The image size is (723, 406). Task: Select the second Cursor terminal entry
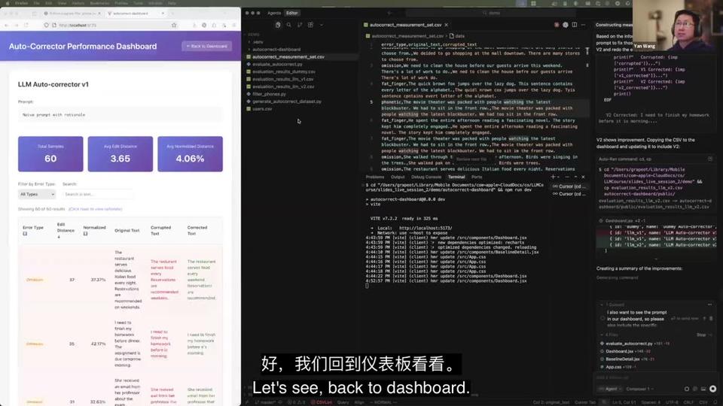coord(569,194)
